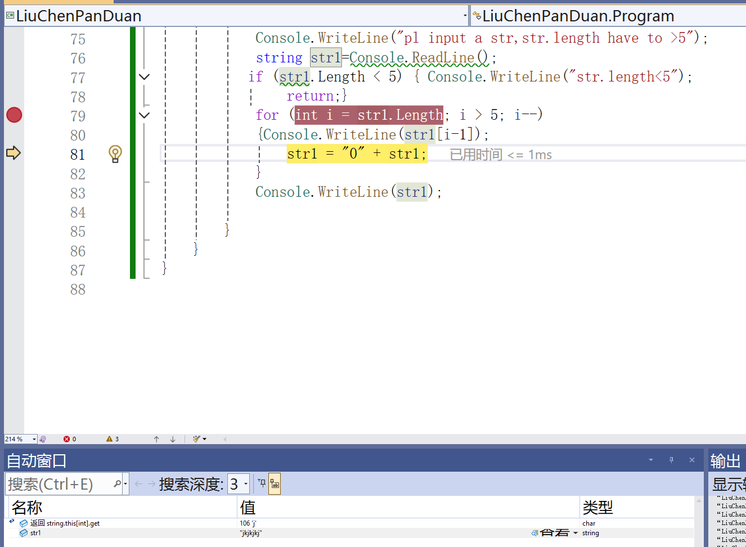Go to the previous issue with up arrow
This screenshot has height=547, width=746.
[x=156, y=439]
